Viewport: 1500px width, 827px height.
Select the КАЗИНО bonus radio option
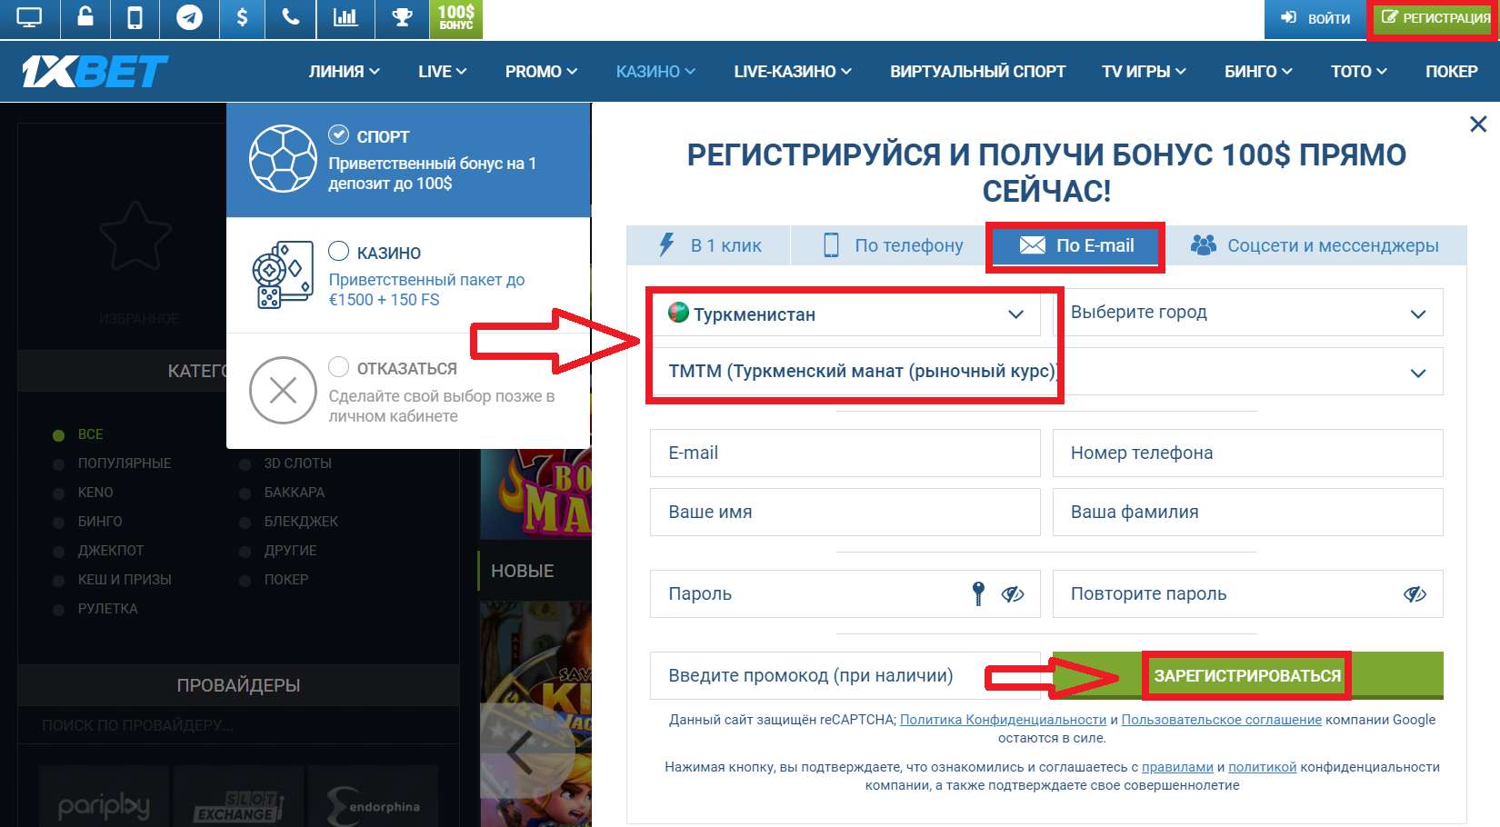[338, 251]
